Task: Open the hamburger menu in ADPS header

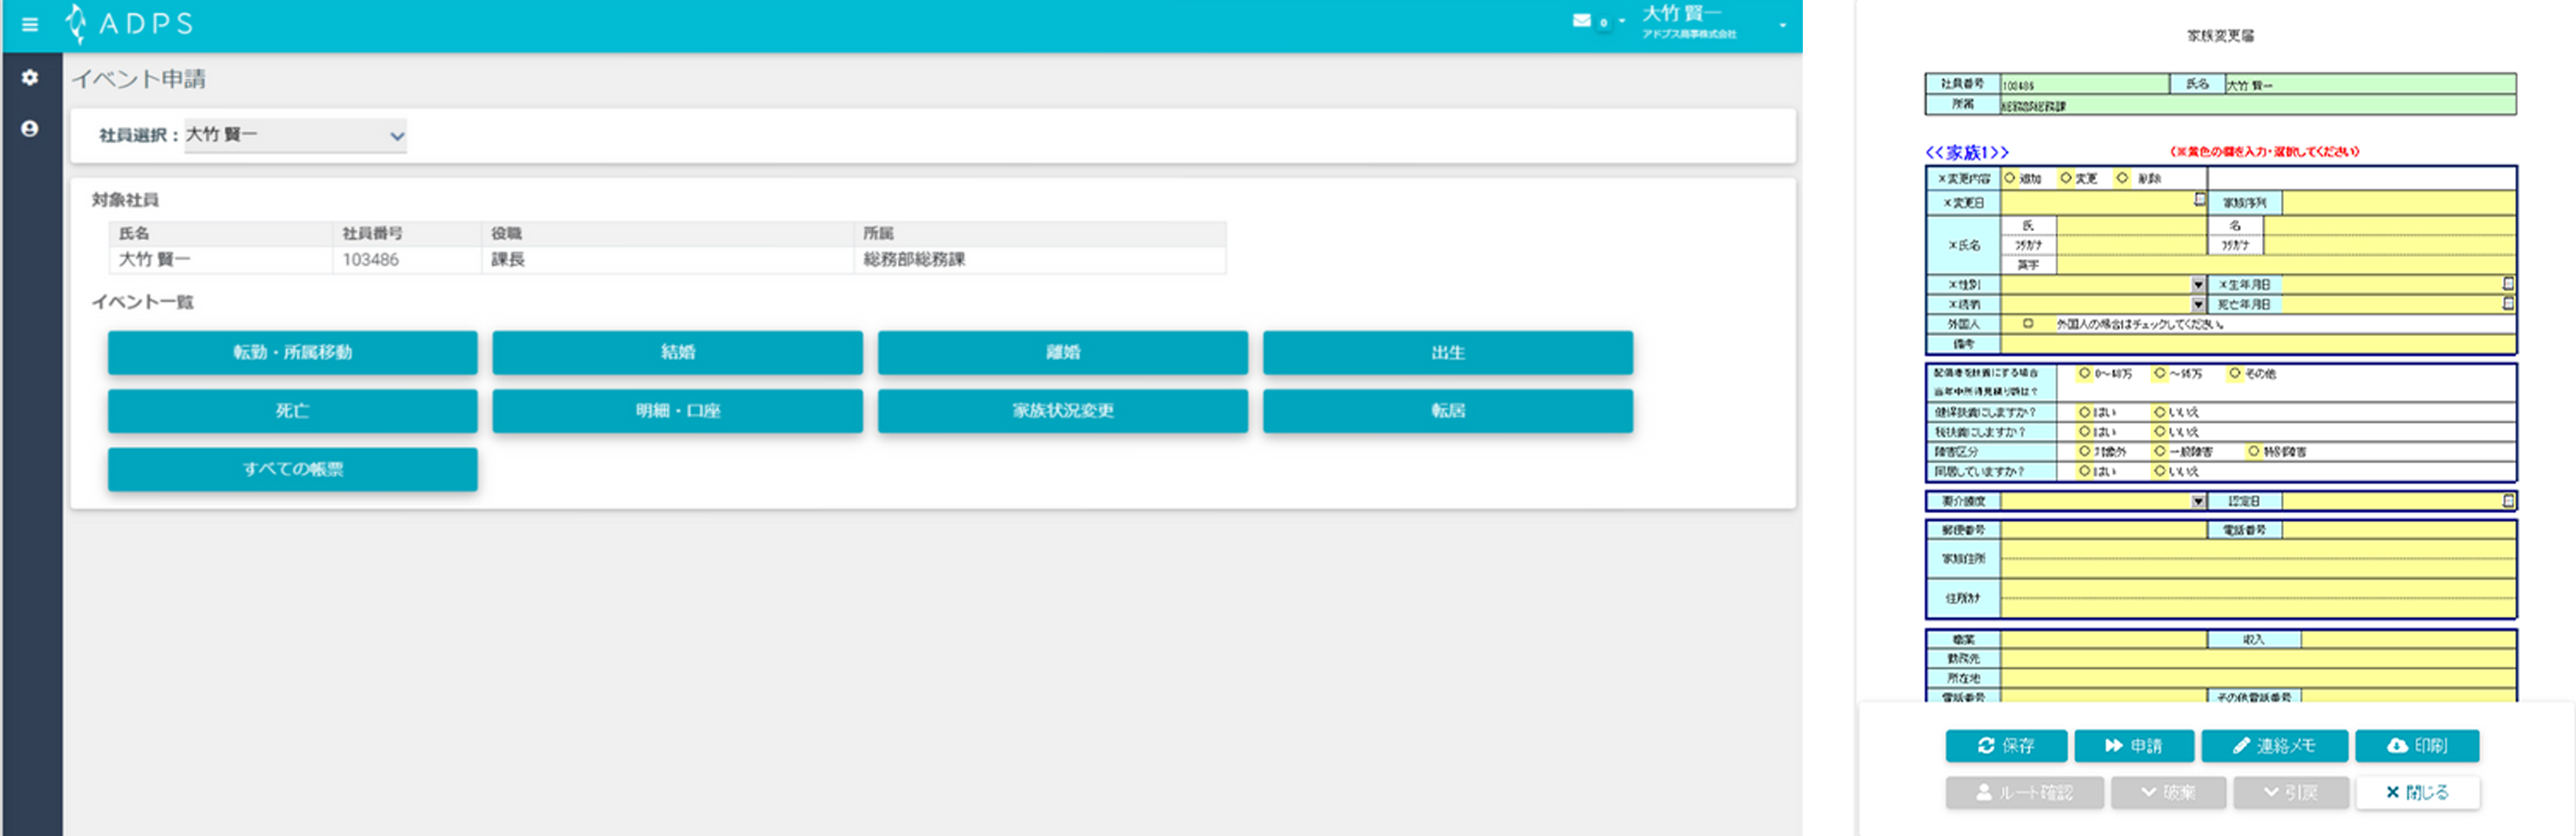Action: point(30,24)
